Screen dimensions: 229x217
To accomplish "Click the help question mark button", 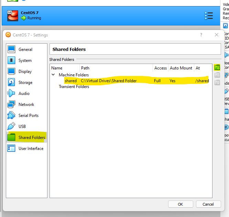I will (x=201, y=35).
